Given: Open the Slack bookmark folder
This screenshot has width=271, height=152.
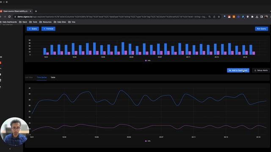Looking at the screenshot, I should 23,22.
